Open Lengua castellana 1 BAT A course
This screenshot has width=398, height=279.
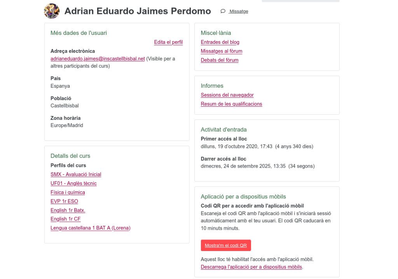click(x=90, y=228)
